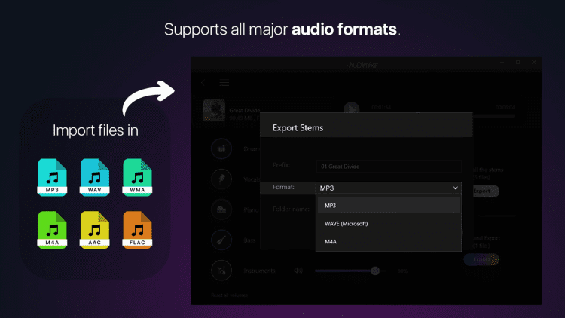Maximize the AuDimix window
565x318 pixels.
pos(518,63)
